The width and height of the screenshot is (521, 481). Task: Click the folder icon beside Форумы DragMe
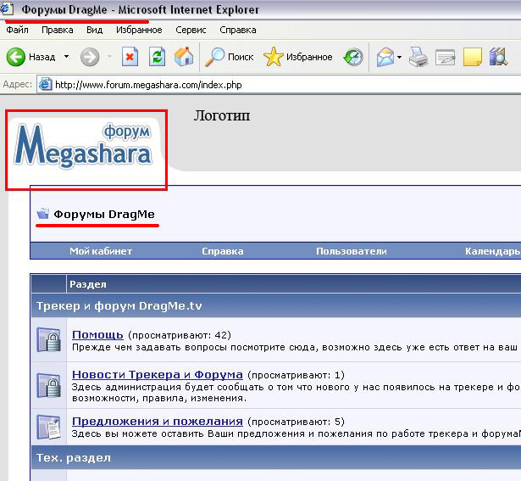click(43, 214)
